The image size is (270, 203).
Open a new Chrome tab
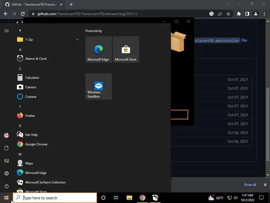pos(71,4)
